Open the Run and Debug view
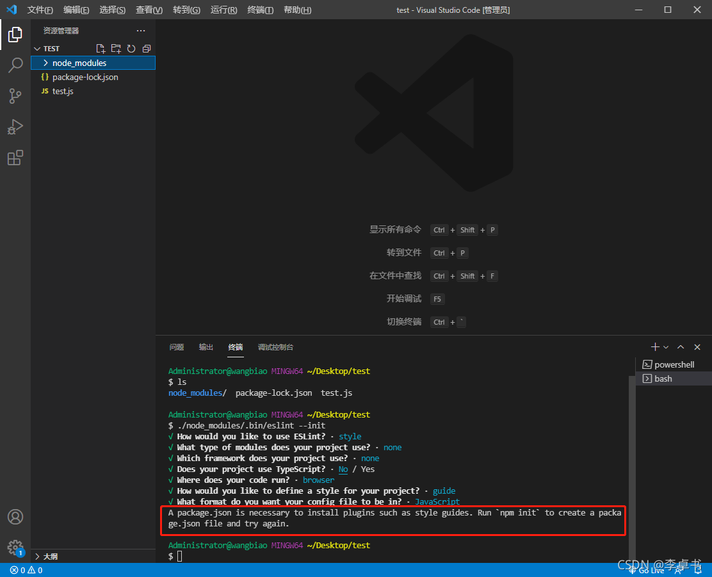712x577 pixels. point(15,127)
